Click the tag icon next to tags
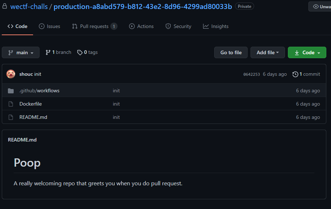This screenshot has height=209, width=331. click(x=79, y=52)
